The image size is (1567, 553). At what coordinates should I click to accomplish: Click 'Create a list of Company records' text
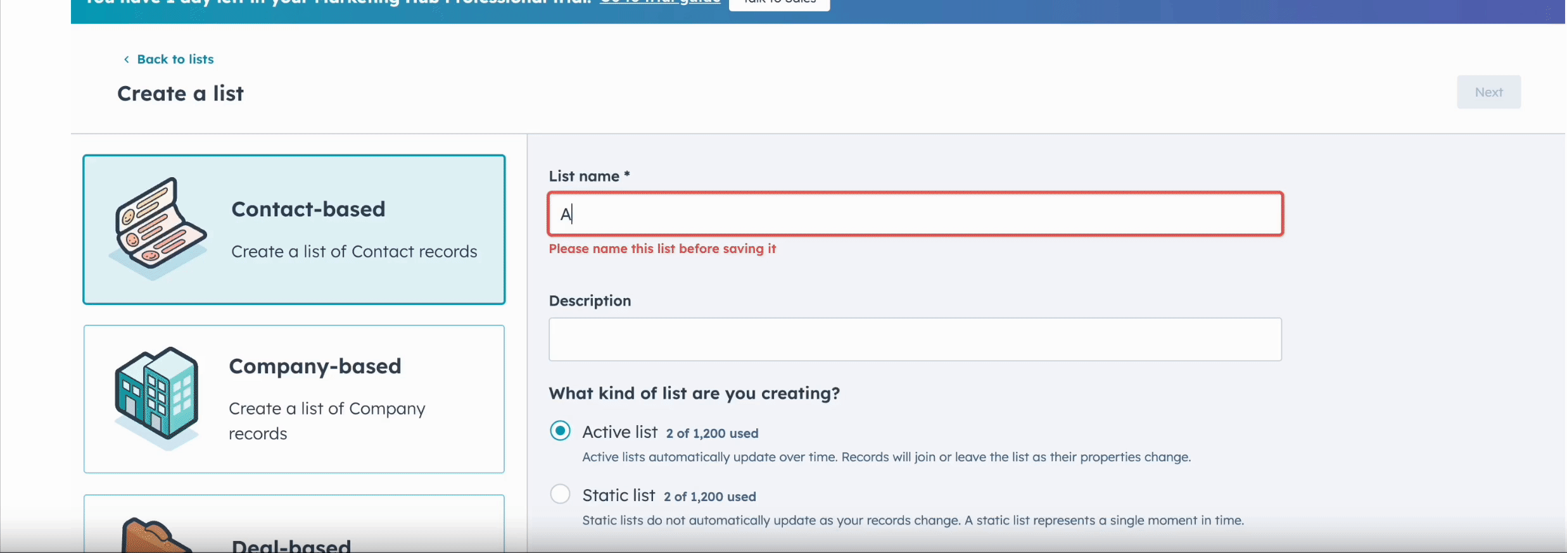click(x=326, y=421)
